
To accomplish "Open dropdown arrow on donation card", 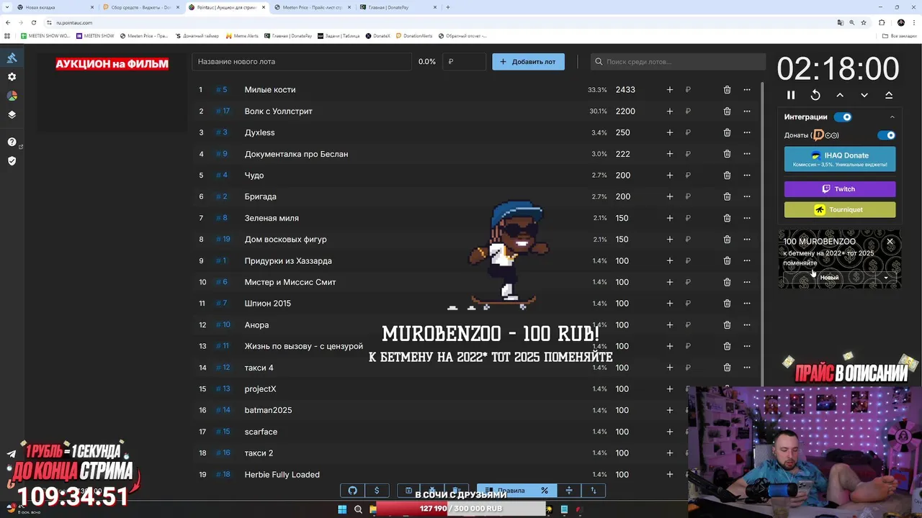I will (886, 278).
